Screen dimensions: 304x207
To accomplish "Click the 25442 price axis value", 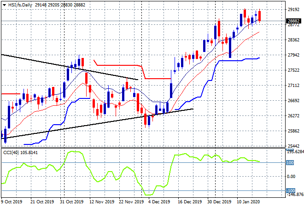I will [x=293, y=146].
